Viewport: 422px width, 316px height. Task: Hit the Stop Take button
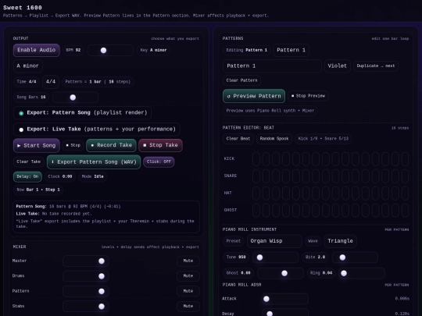[160, 145]
